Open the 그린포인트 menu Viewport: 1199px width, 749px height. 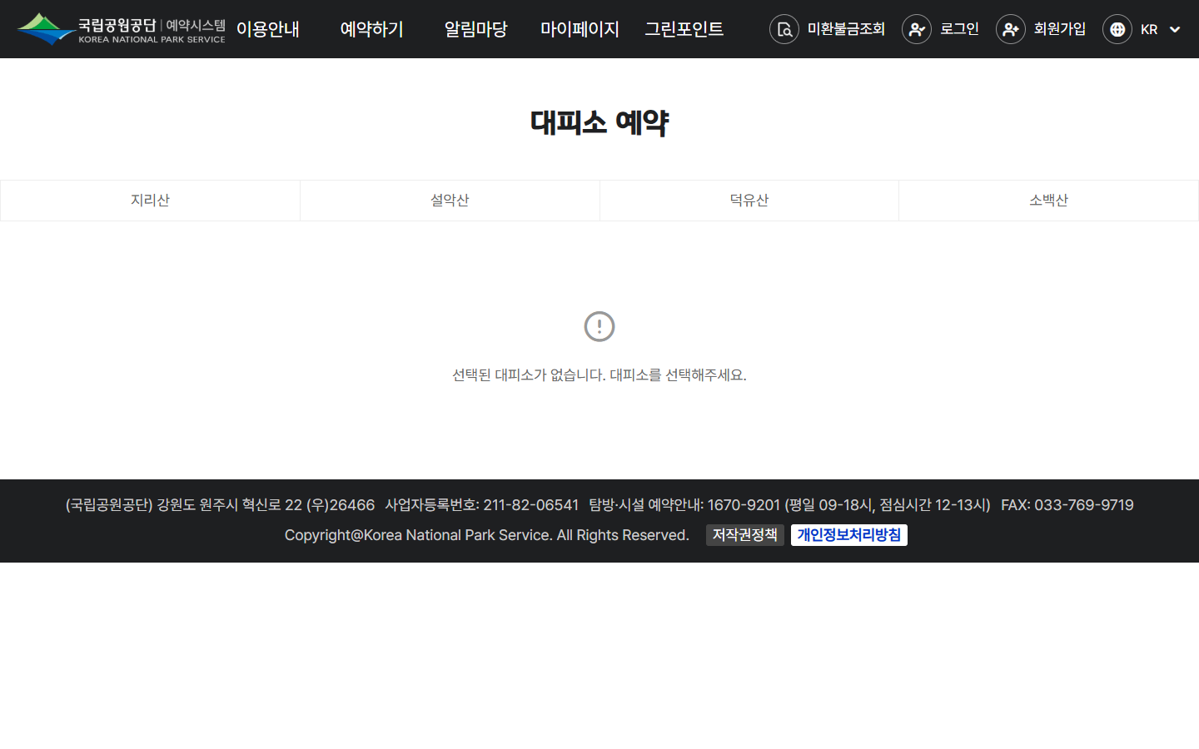(x=684, y=29)
